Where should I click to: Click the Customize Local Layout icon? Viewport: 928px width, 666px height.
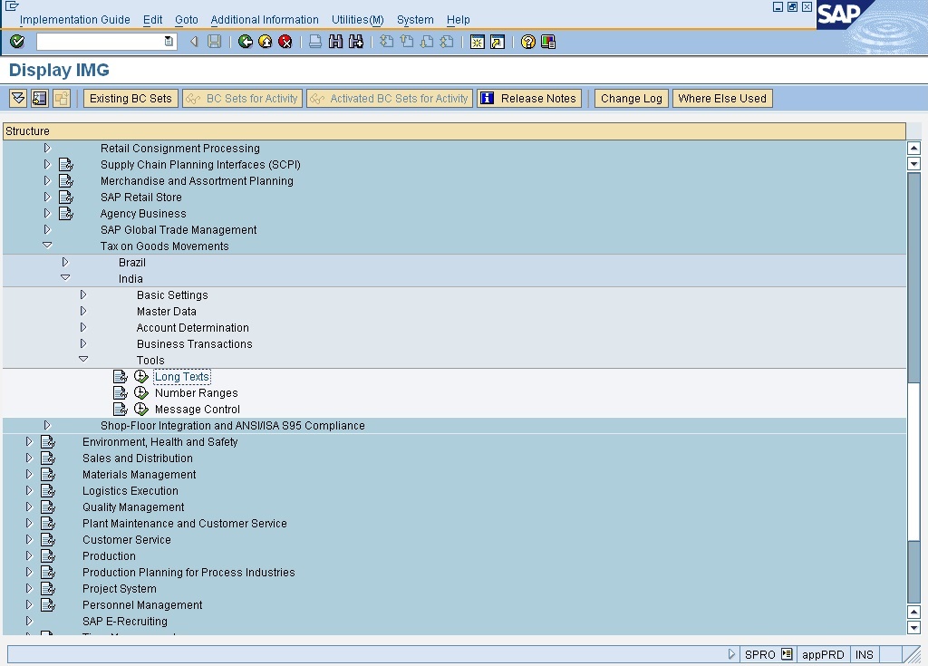tap(548, 42)
